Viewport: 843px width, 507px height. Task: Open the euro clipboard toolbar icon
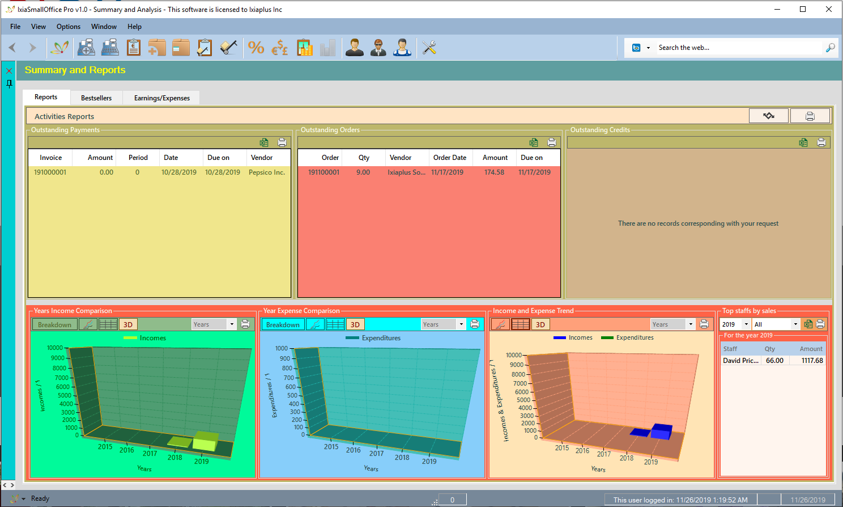pos(134,48)
